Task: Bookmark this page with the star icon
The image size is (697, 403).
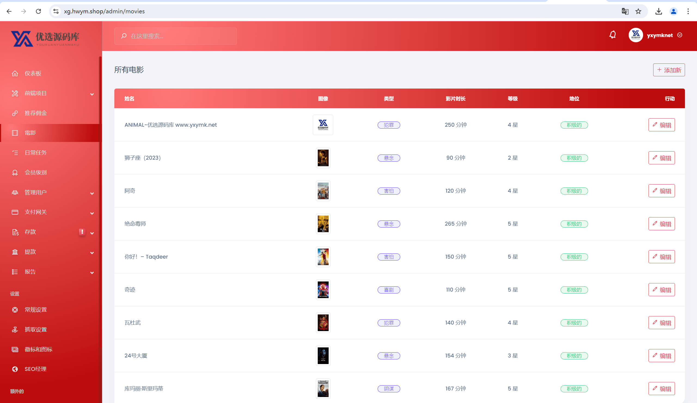Action: tap(638, 11)
